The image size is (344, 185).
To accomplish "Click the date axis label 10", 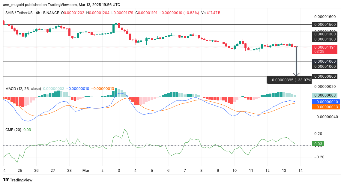I will click(x=235, y=171).
